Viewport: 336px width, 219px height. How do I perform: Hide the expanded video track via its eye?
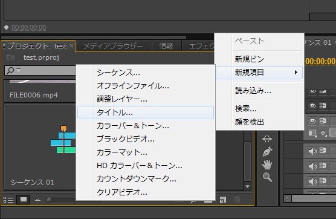(312, 121)
